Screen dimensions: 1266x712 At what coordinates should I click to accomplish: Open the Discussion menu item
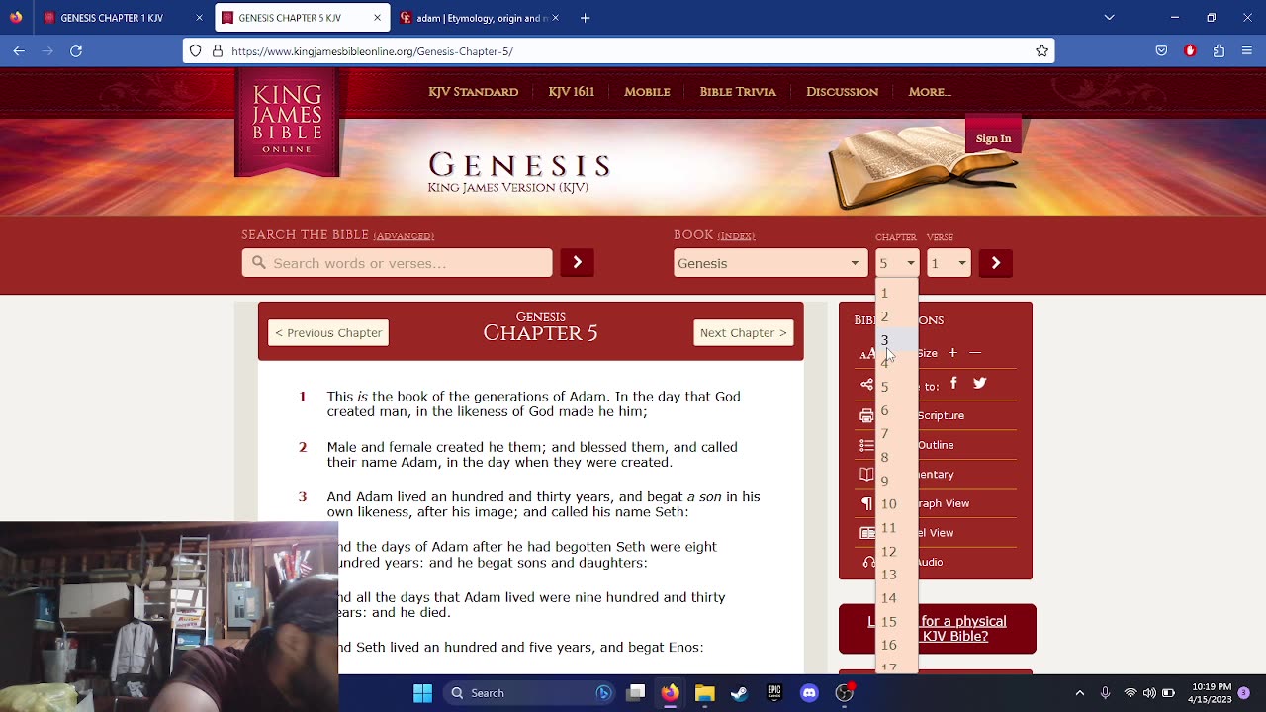pyautogui.click(x=842, y=92)
